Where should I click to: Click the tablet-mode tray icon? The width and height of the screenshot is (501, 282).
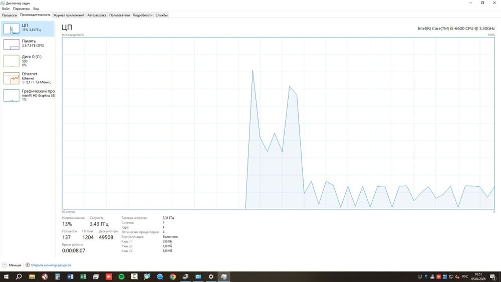tap(420, 276)
